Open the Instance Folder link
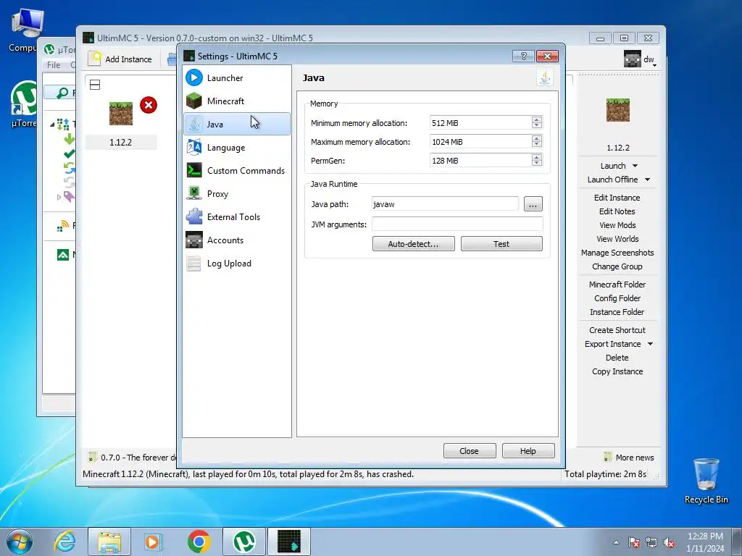 click(x=617, y=311)
